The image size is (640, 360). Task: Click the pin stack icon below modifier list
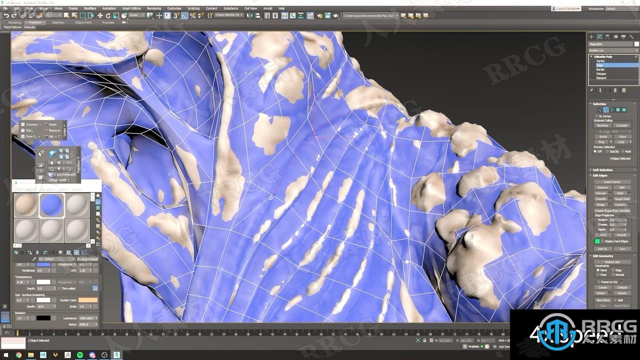point(591,90)
